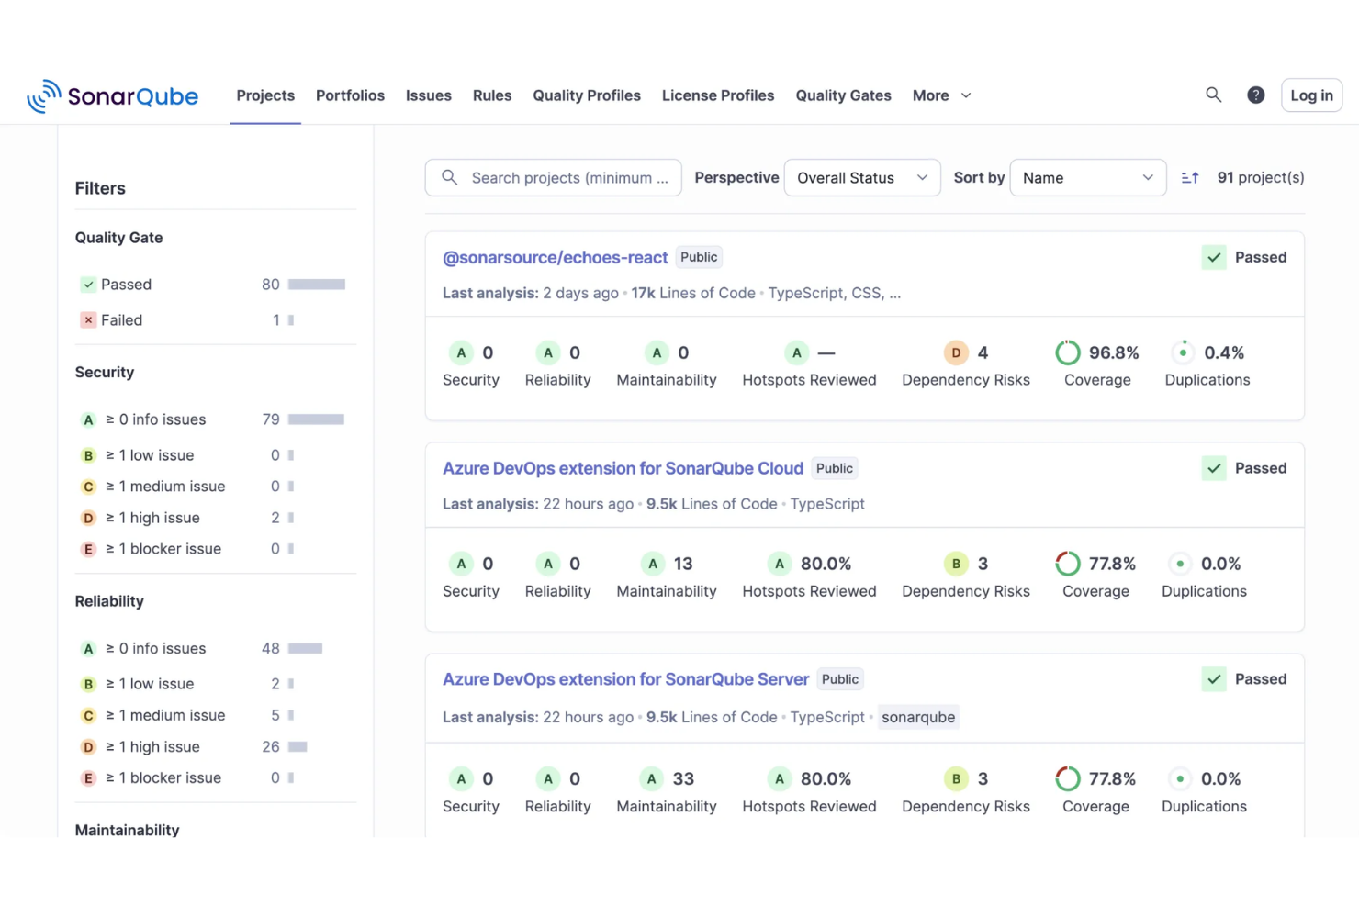This screenshot has width=1359, height=906.
Task: Click the Log in button
Action: (1311, 95)
